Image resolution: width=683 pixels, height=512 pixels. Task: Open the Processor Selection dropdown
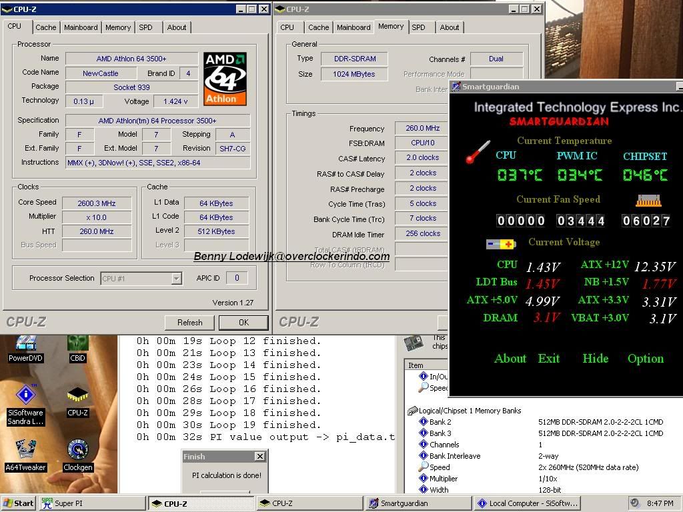[x=176, y=278]
